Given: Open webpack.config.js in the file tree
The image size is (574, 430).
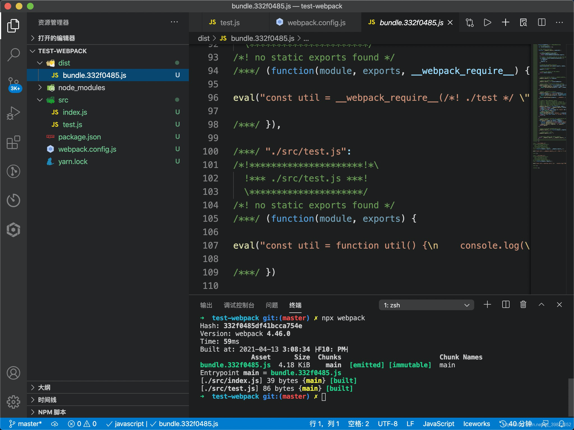Looking at the screenshot, I should [x=108, y=149].
